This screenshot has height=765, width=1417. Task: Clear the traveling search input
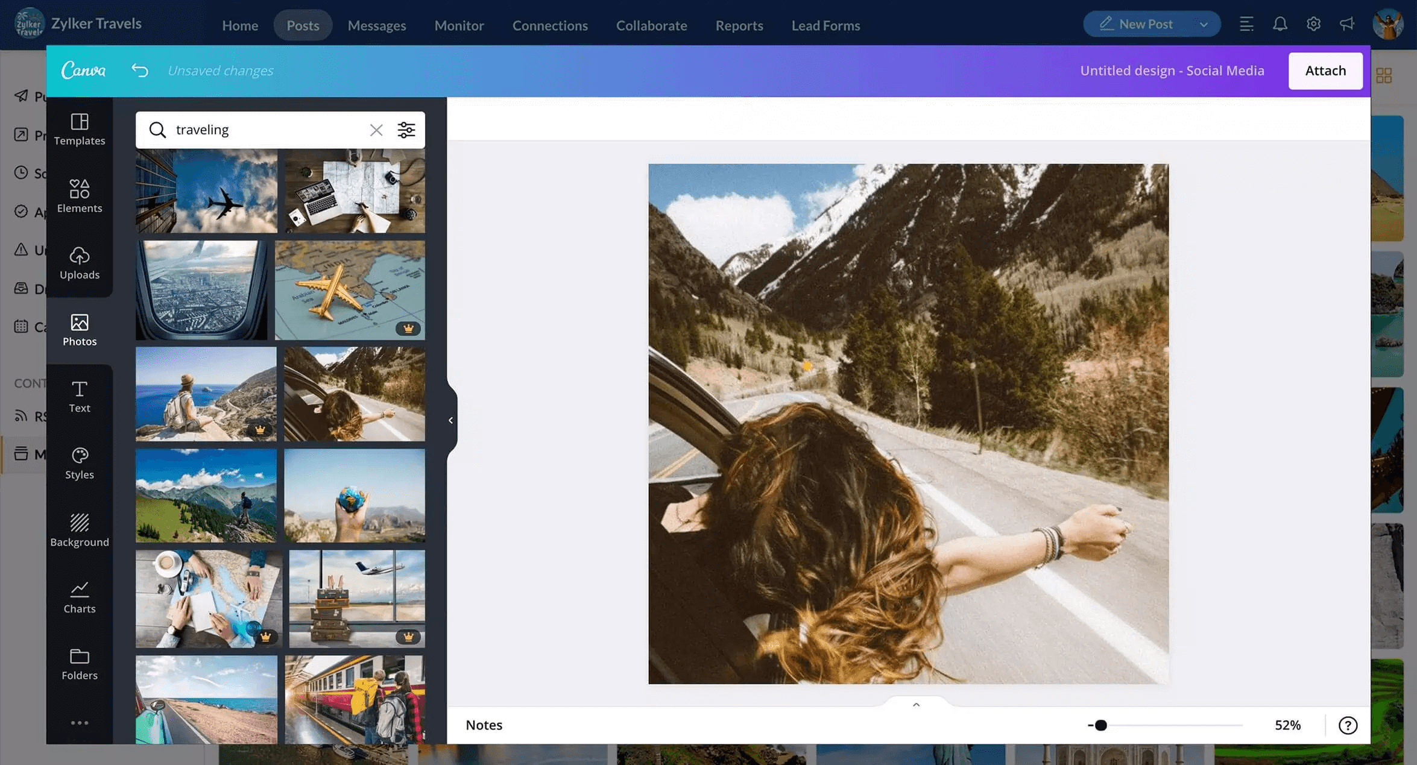pos(375,130)
